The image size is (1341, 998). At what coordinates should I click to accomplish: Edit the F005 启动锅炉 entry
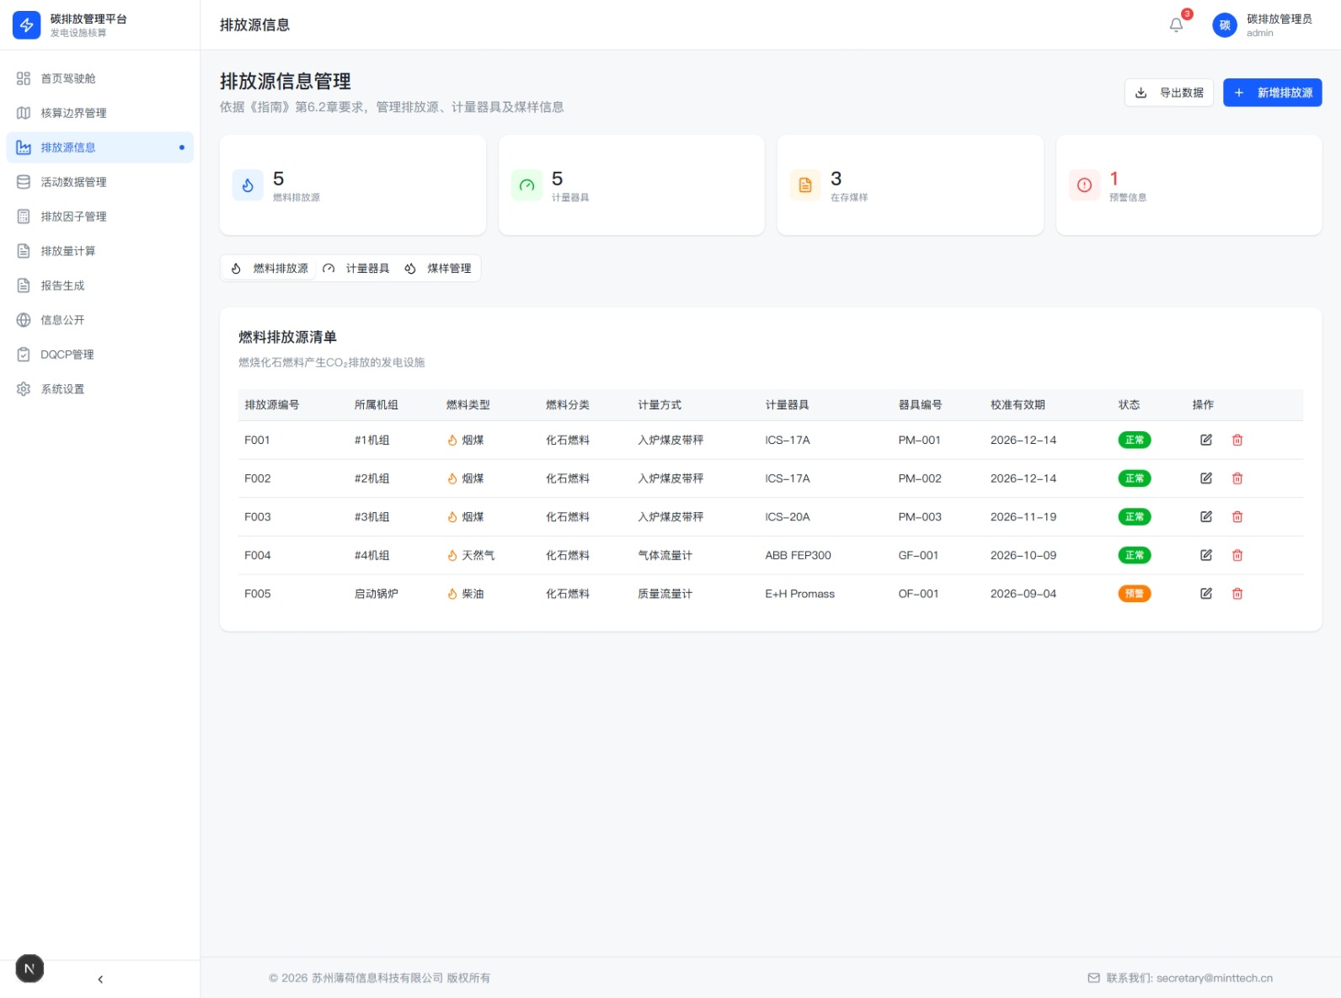[1205, 594]
